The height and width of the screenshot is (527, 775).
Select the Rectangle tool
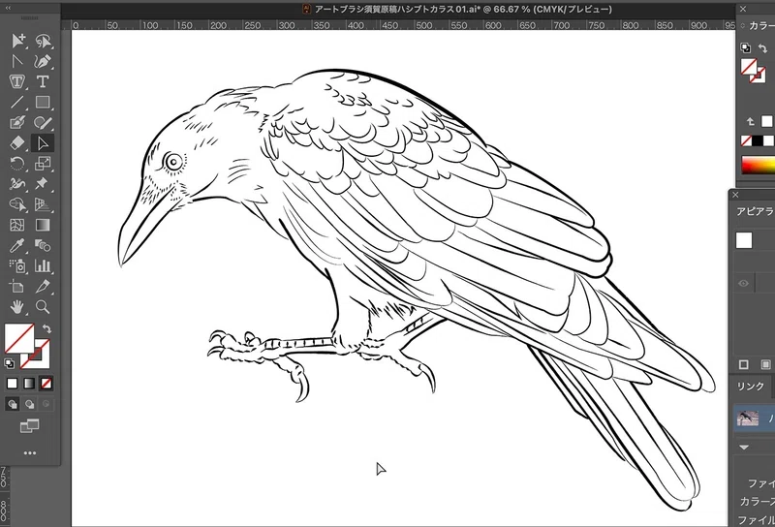click(43, 102)
